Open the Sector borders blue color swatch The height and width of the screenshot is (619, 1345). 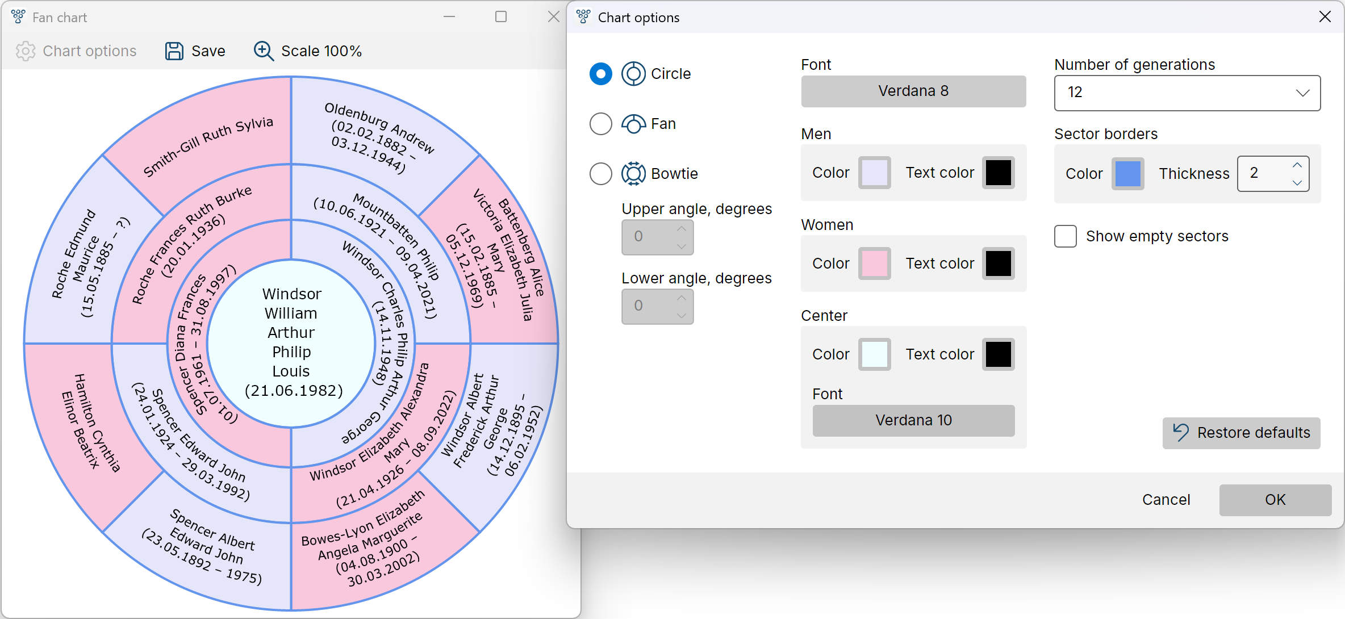[x=1127, y=174]
